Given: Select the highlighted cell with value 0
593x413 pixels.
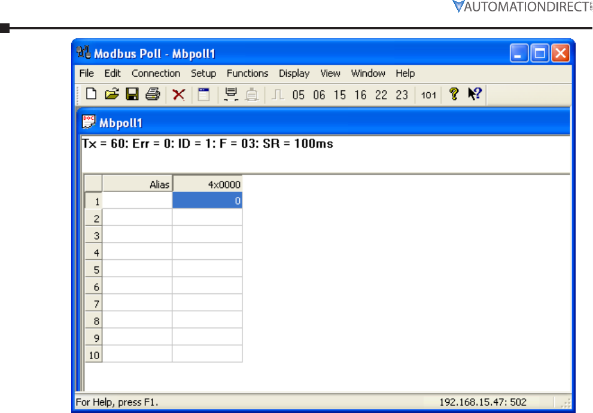Looking at the screenshot, I should 207,200.
